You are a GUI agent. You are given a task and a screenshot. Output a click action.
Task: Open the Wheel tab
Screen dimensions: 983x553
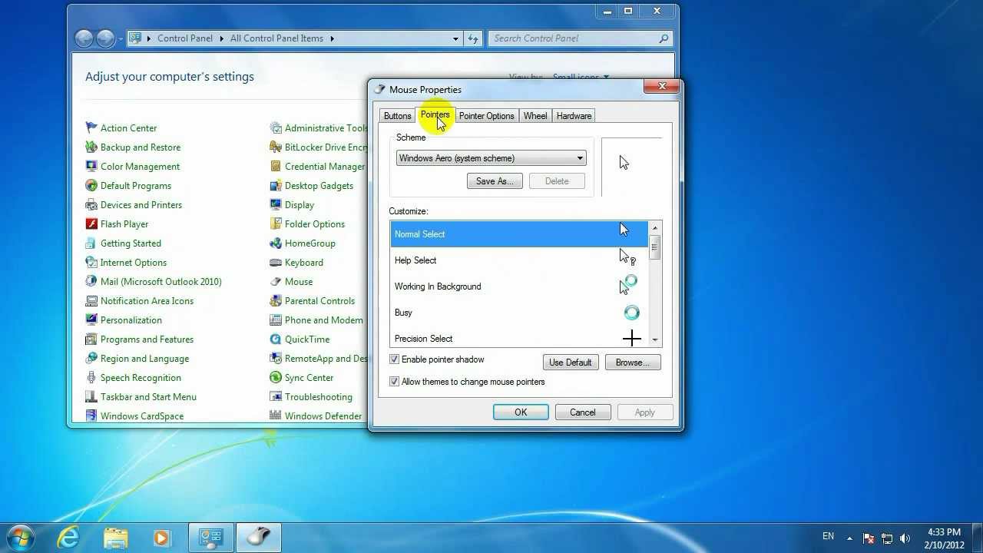[535, 116]
